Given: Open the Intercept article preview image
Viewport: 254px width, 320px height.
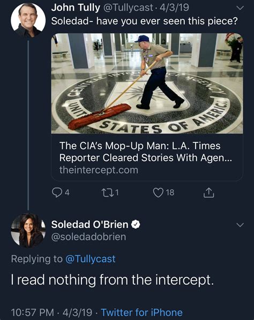Looking at the screenshot, I should (147, 83).
